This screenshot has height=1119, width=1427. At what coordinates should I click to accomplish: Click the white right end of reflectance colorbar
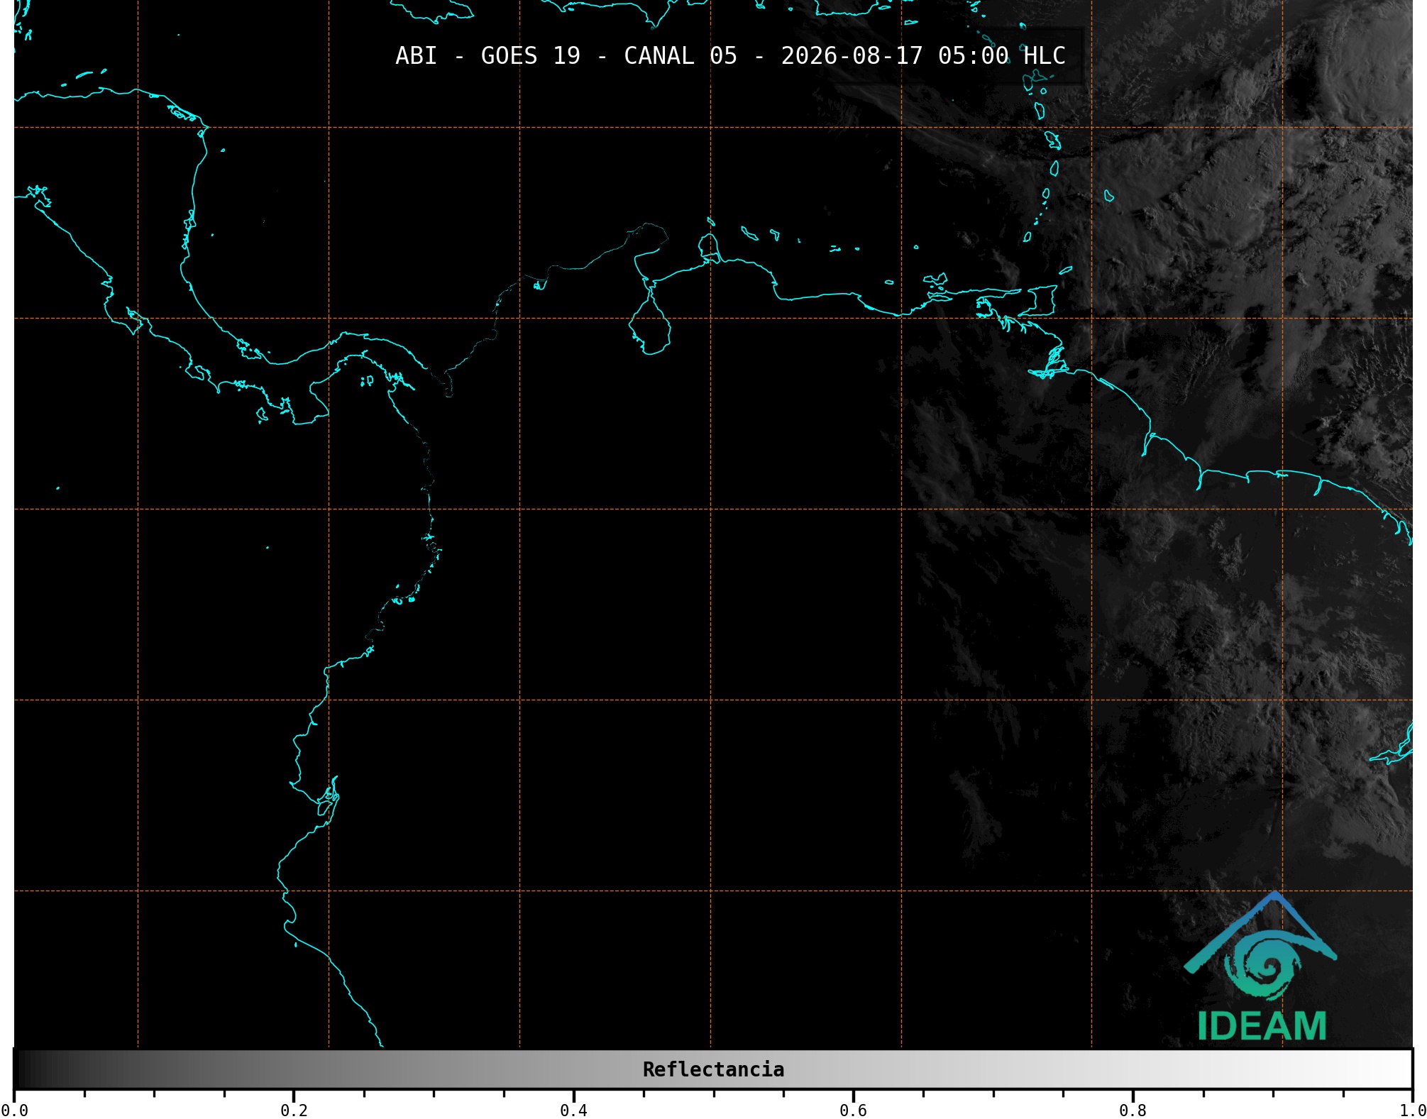pyautogui.click(x=1398, y=1069)
